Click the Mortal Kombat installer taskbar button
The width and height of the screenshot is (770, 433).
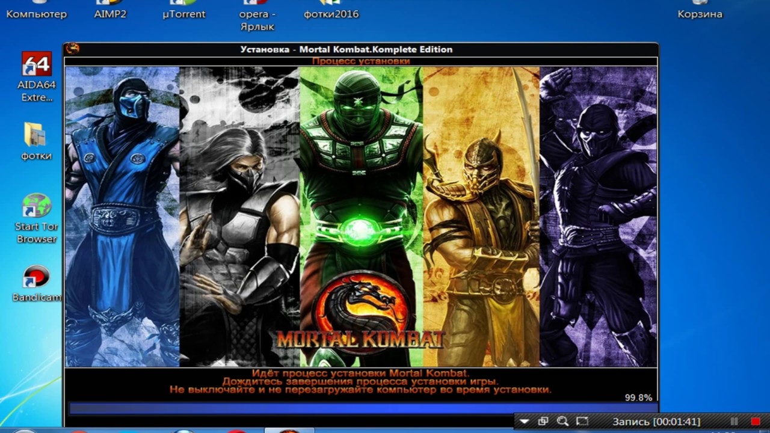(289, 430)
